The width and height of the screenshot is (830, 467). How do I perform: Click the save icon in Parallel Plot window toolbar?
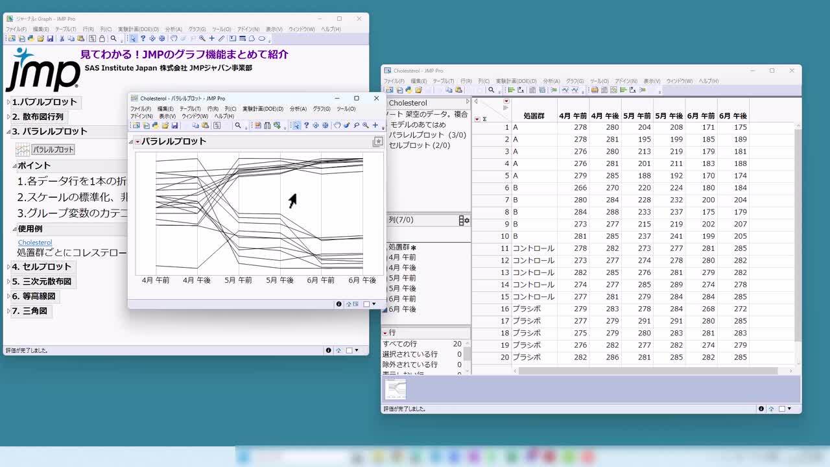pos(174,125)
